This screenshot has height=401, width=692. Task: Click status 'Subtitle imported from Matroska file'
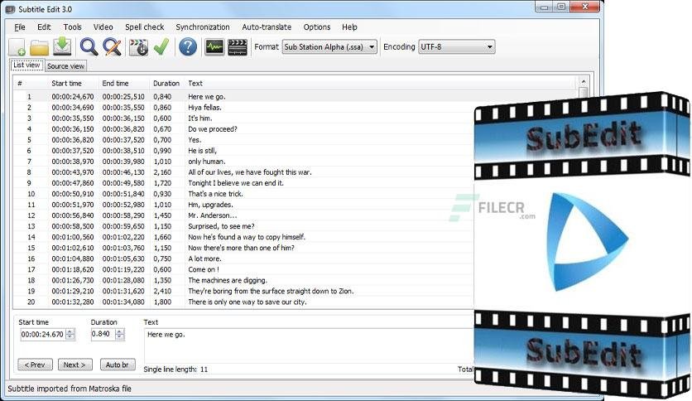(x=70, y=389)
